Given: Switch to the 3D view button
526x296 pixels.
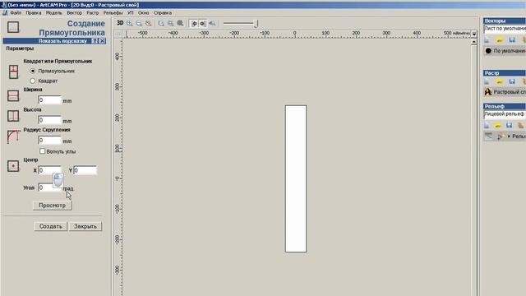Looking at the screenshot, I should [120, 23].
